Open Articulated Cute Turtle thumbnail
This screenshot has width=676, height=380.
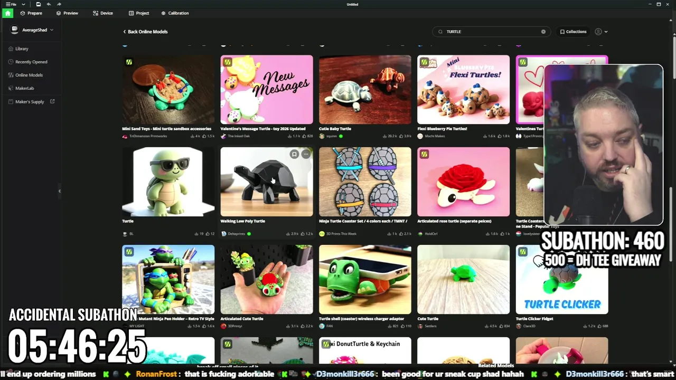coord(267,279)
